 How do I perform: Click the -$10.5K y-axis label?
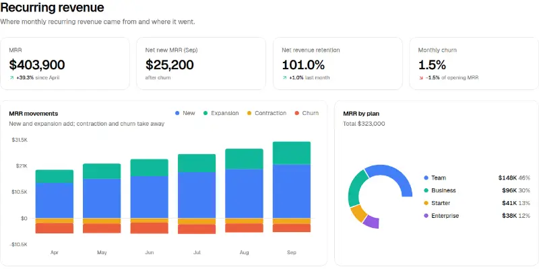[19, 244]
